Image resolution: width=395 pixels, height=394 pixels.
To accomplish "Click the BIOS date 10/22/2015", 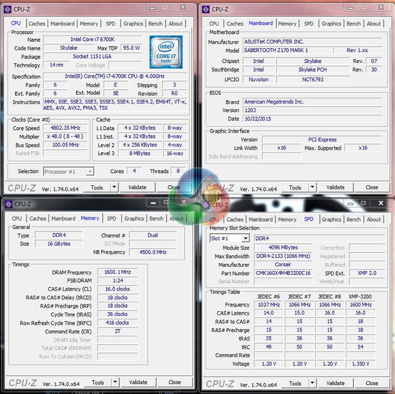I will (312, 119).
